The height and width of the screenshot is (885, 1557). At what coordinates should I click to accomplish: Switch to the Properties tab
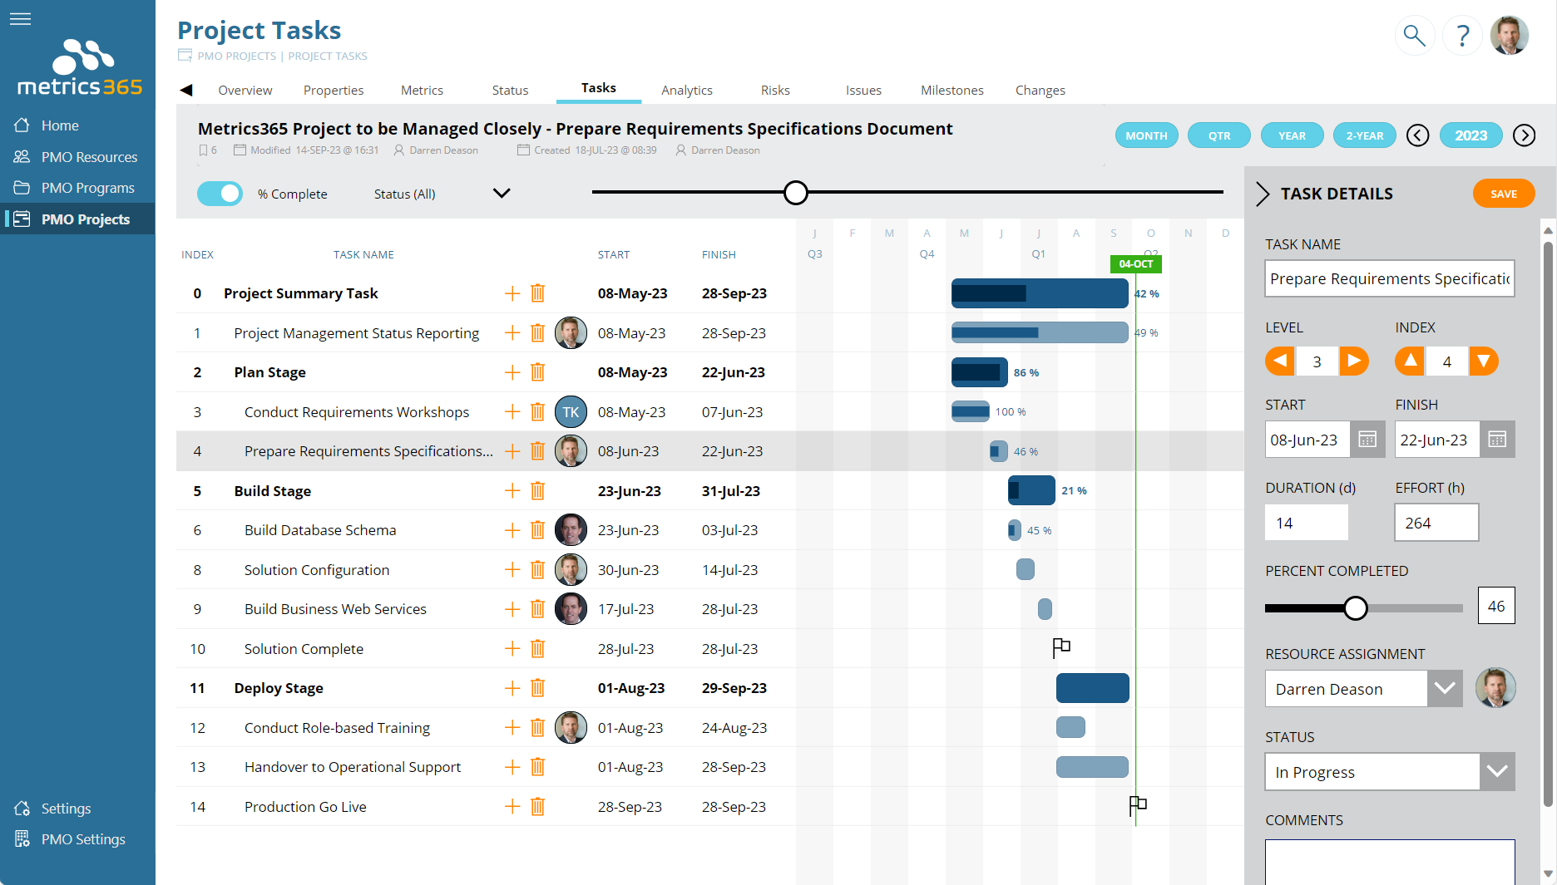click(x=334, y=90)
